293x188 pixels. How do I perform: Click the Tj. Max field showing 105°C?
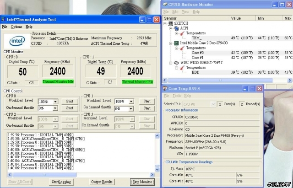[222, 169]
